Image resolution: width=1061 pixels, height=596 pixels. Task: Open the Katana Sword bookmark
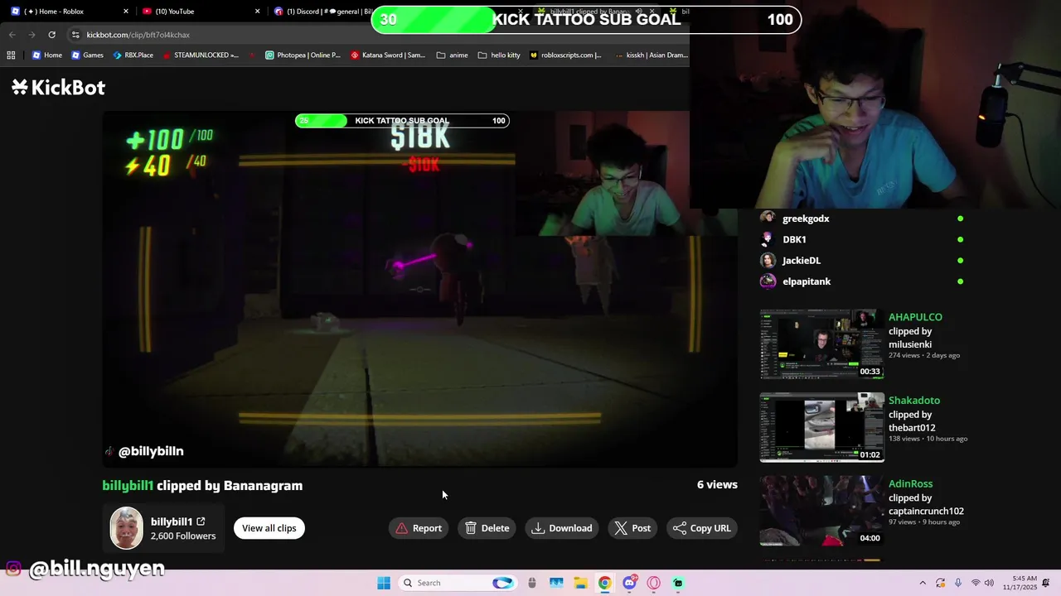coord(388,55)
